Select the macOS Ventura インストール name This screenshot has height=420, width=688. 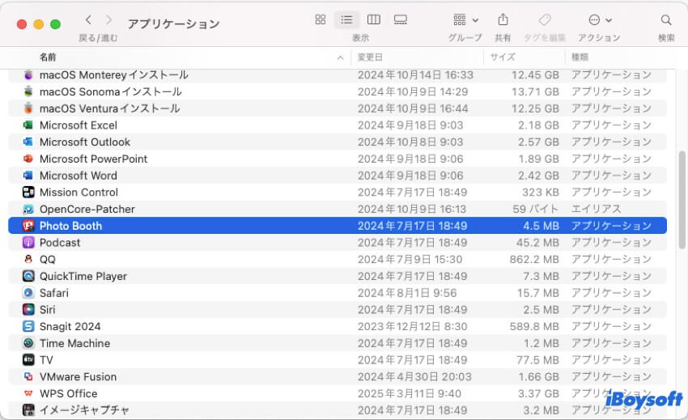[110, 108]
